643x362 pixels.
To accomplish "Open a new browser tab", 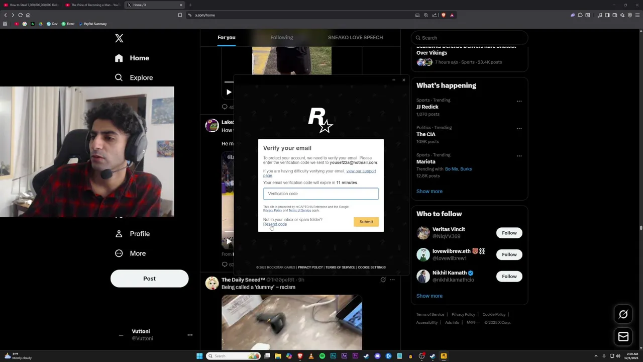I will coord(190,5).
